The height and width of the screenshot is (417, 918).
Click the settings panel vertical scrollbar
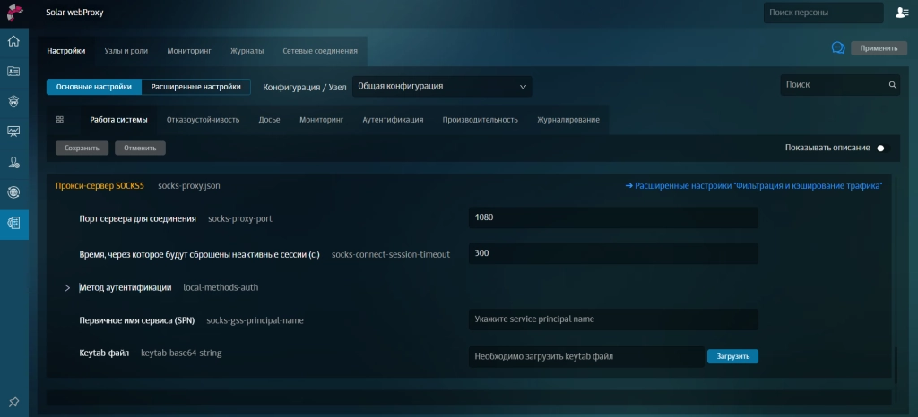tap(895, 365)
